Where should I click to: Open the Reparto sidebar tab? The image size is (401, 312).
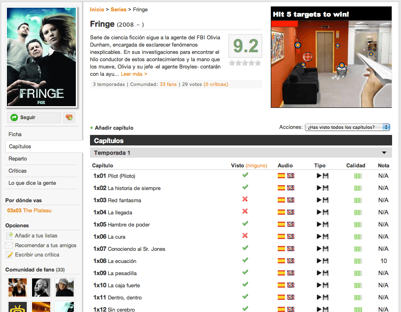pyautogui.click(x=18, y=159)
